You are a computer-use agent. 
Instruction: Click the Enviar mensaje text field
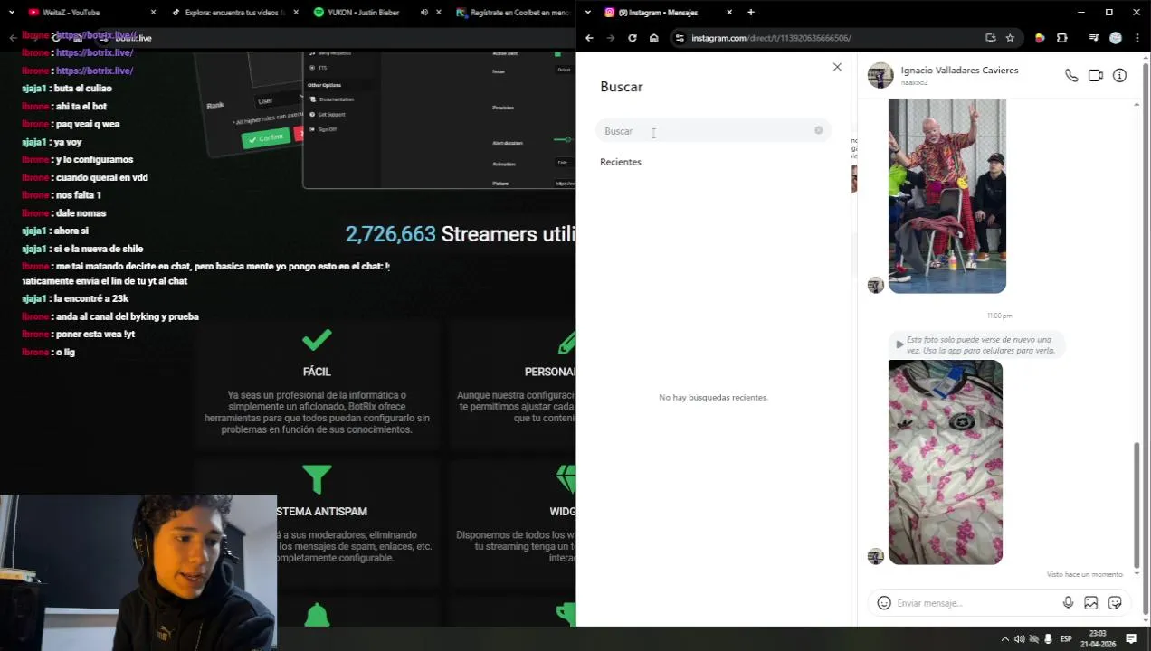[975, 603]
